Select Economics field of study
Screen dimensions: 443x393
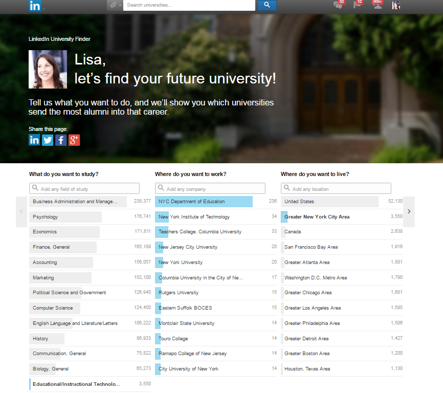pyautogui.click(x=90, y=232)
